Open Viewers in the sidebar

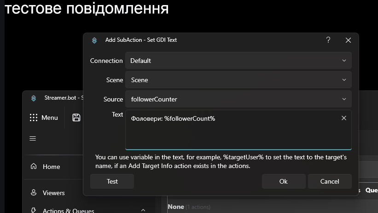point(53,193)
